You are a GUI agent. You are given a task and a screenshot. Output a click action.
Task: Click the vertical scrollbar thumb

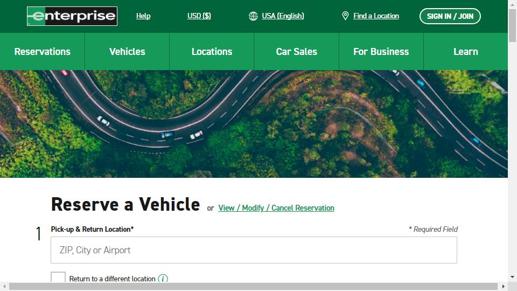512,26
